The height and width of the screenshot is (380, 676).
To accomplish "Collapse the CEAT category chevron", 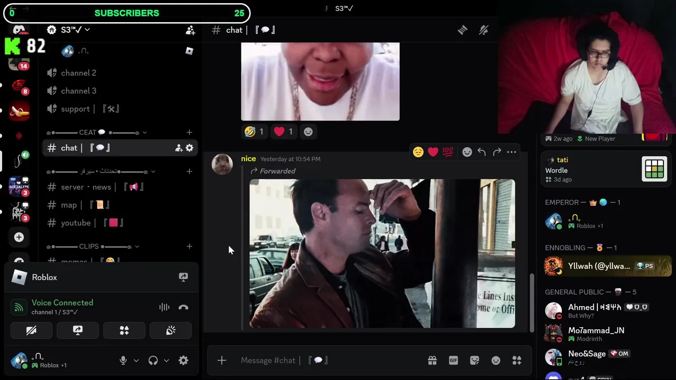I will click(144, 132).
